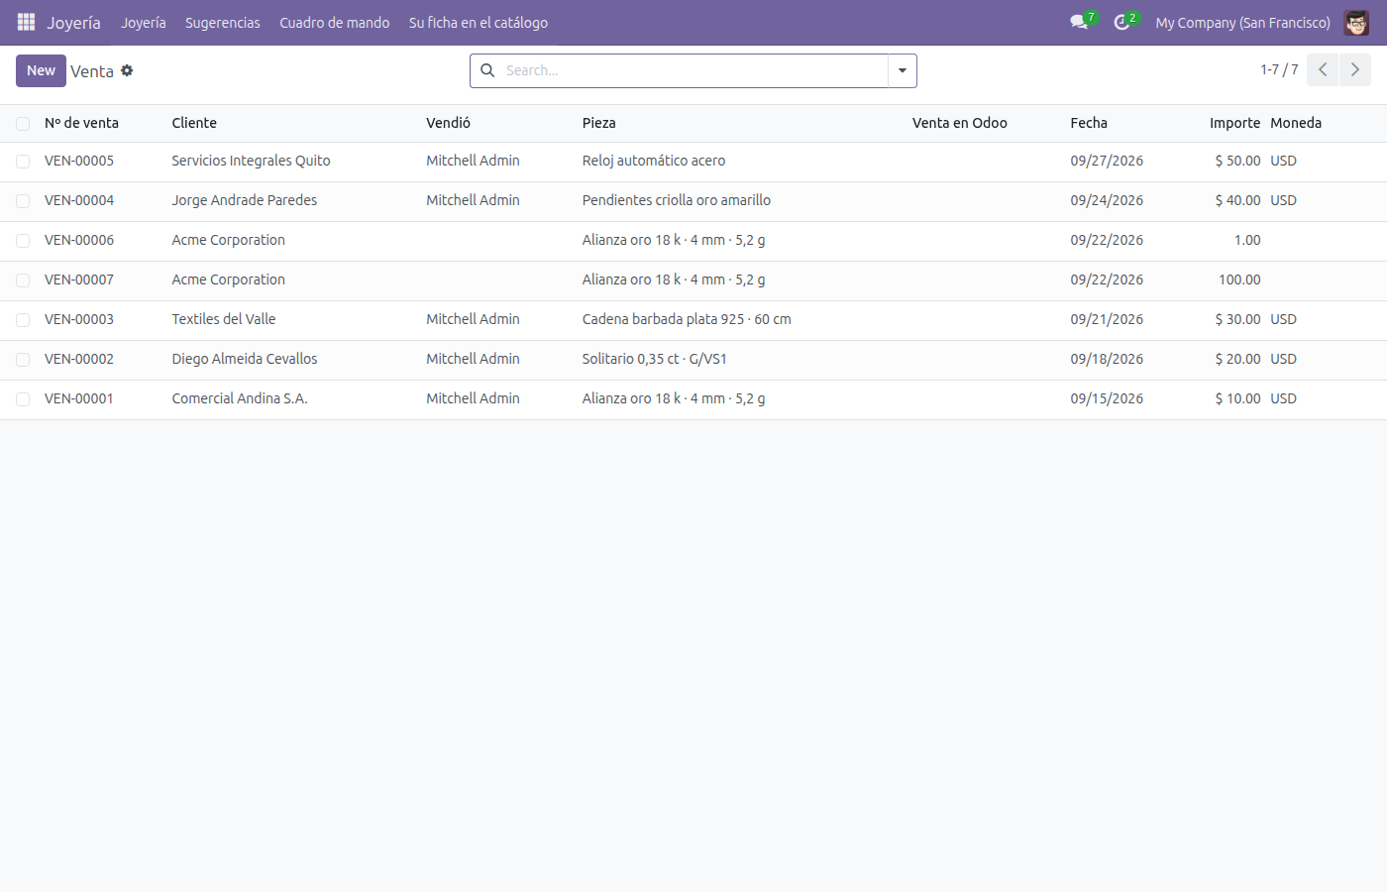Click piece Pendientes criolla oro amarillo
The width and height of the screenshot is (1387, 892).
point(677,200)
